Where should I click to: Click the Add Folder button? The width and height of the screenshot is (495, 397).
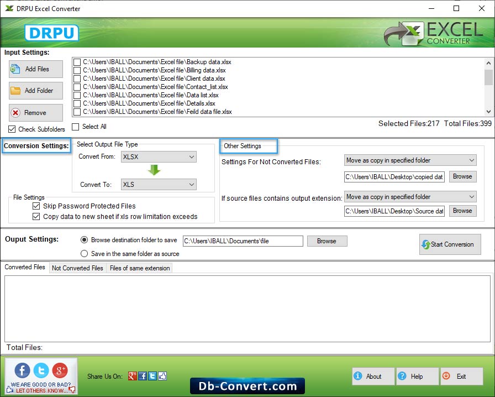36,91
